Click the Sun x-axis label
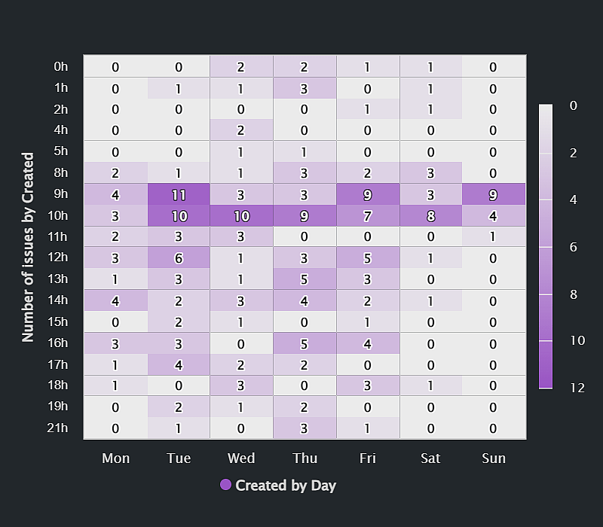The image size is (603, 527). (x=493, y=458)
